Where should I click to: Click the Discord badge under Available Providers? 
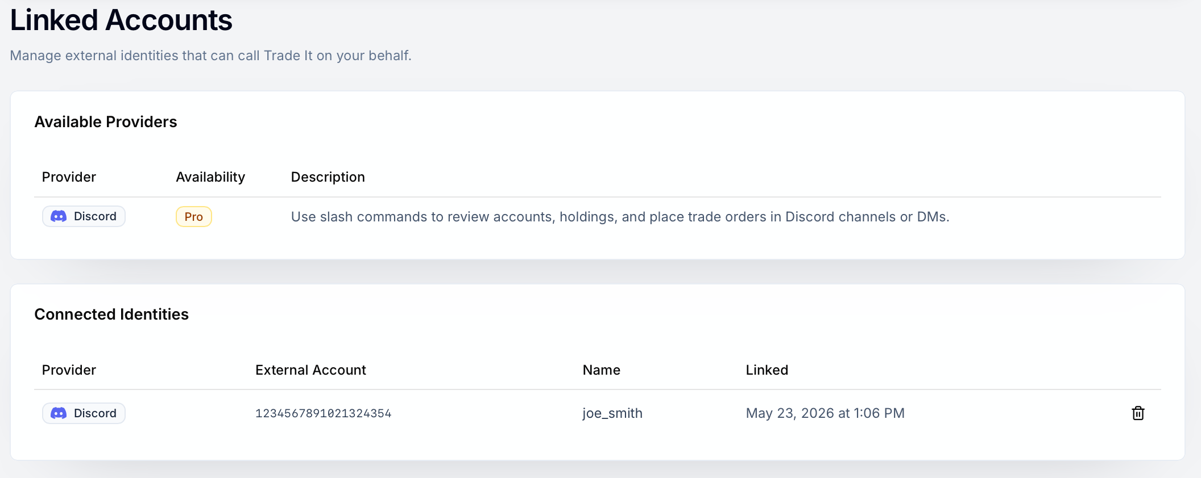(84, 216)
